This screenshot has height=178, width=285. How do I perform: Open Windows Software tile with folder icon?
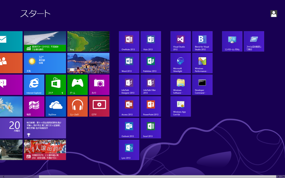click(180, 85)
